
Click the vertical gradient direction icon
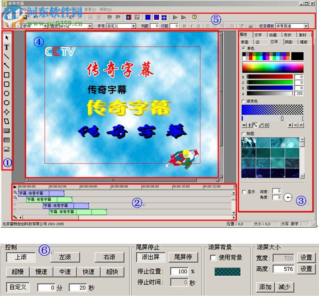click(x=250, y=125)
